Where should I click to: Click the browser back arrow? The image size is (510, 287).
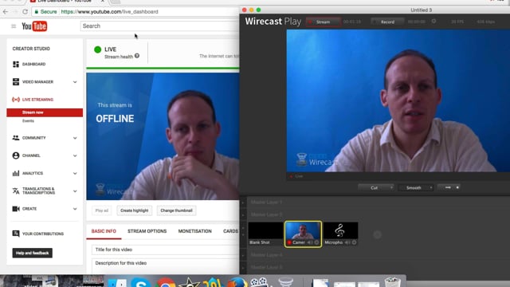pyautogui.click(x=6, y=12)
